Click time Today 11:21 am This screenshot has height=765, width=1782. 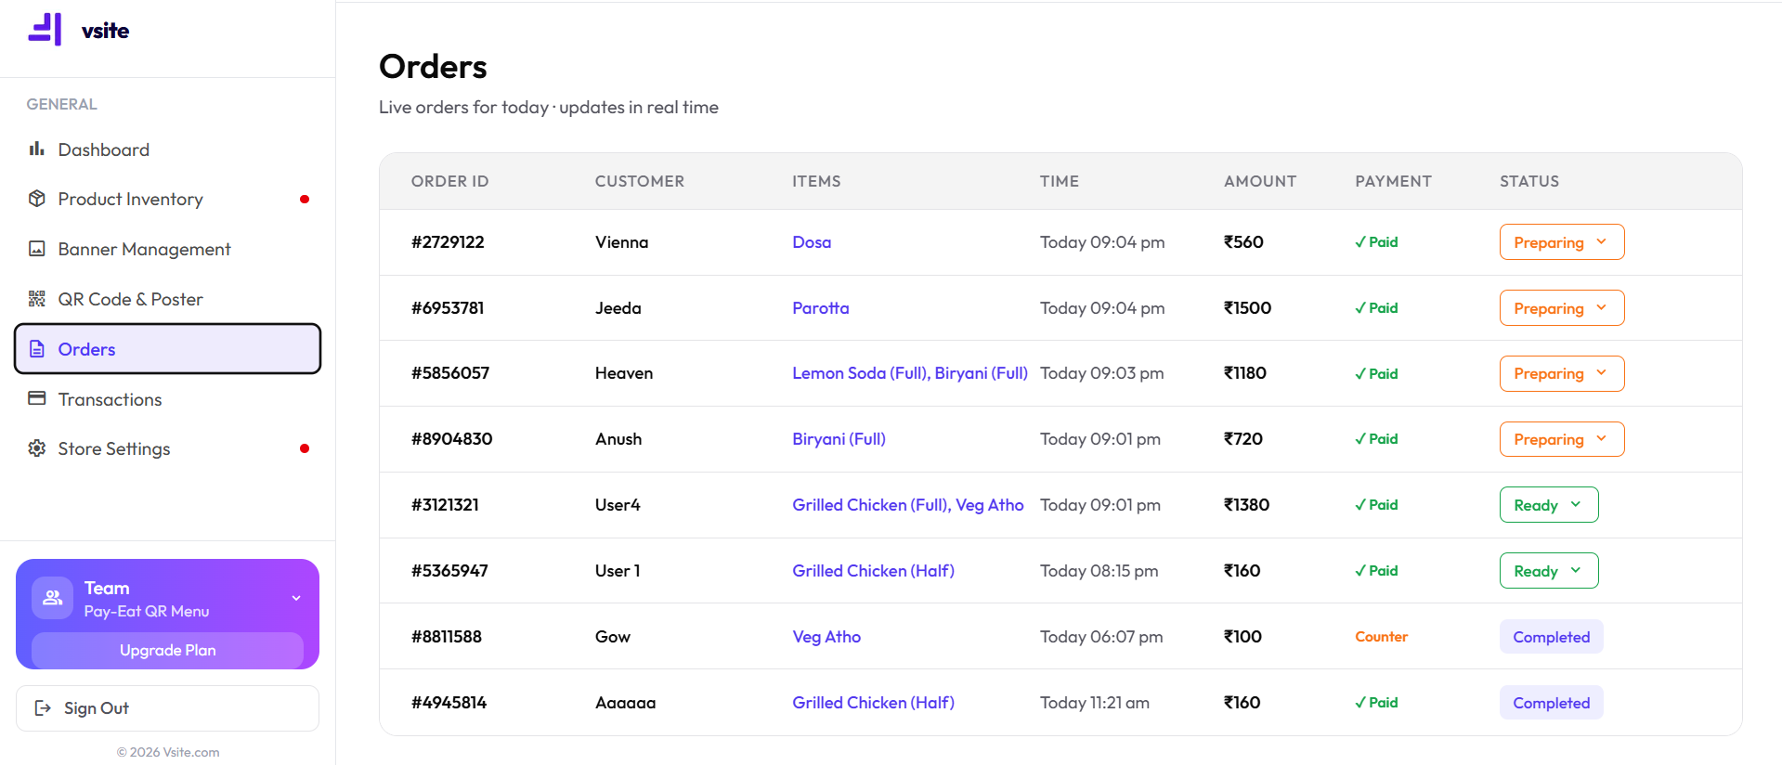point(1095,703)
